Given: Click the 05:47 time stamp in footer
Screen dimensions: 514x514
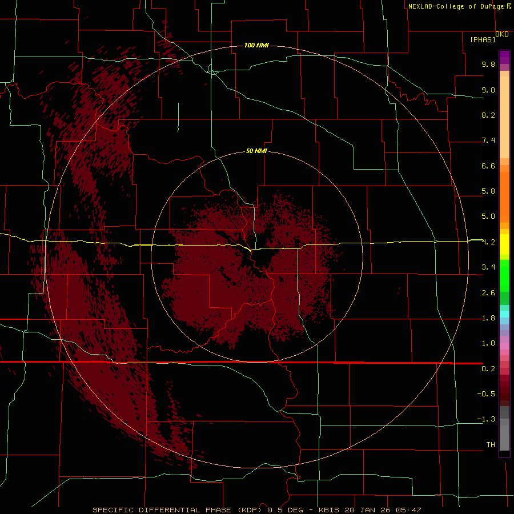Looking at the screenshot, I should pyautogui.click(x=408, y=510).
